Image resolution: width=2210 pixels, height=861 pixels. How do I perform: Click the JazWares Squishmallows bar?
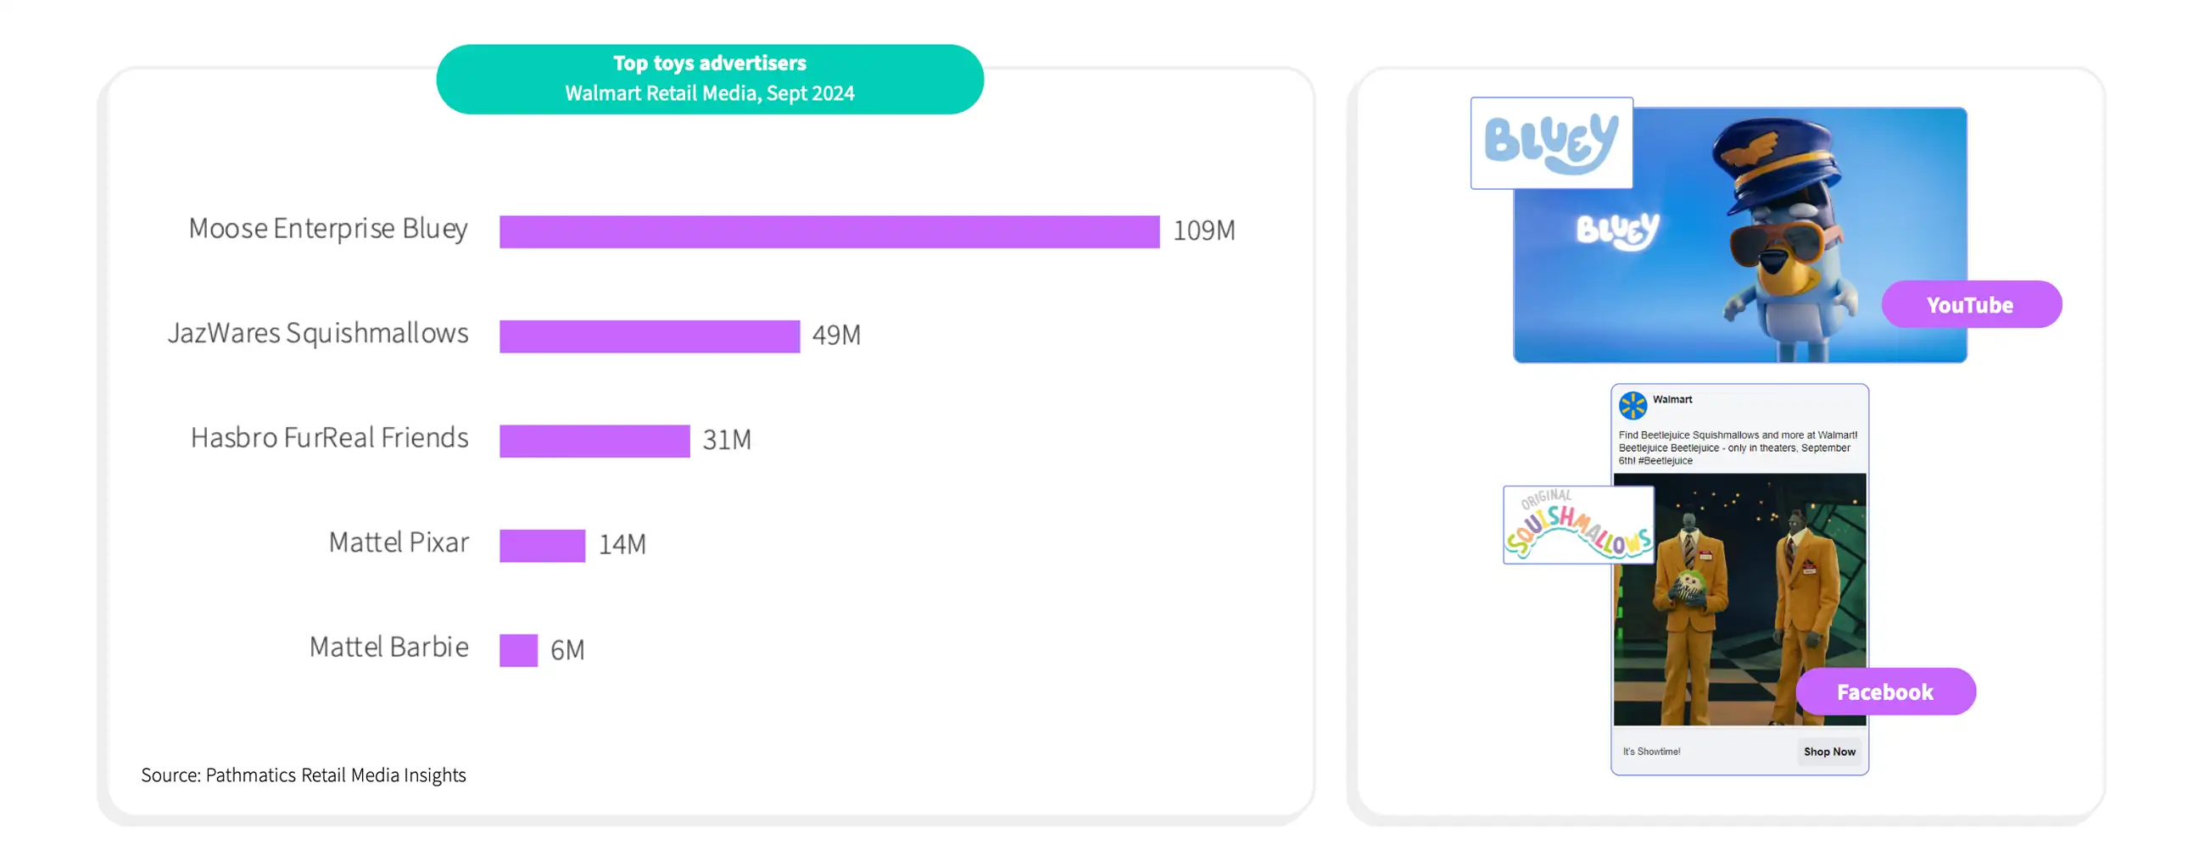tap(650, 336)
